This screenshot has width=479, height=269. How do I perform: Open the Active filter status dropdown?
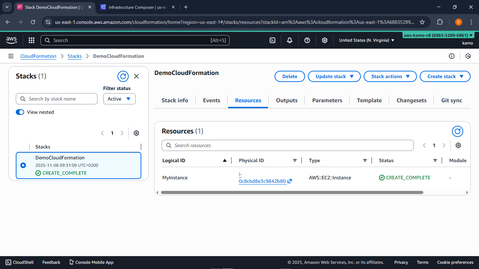tap(119, 99)
